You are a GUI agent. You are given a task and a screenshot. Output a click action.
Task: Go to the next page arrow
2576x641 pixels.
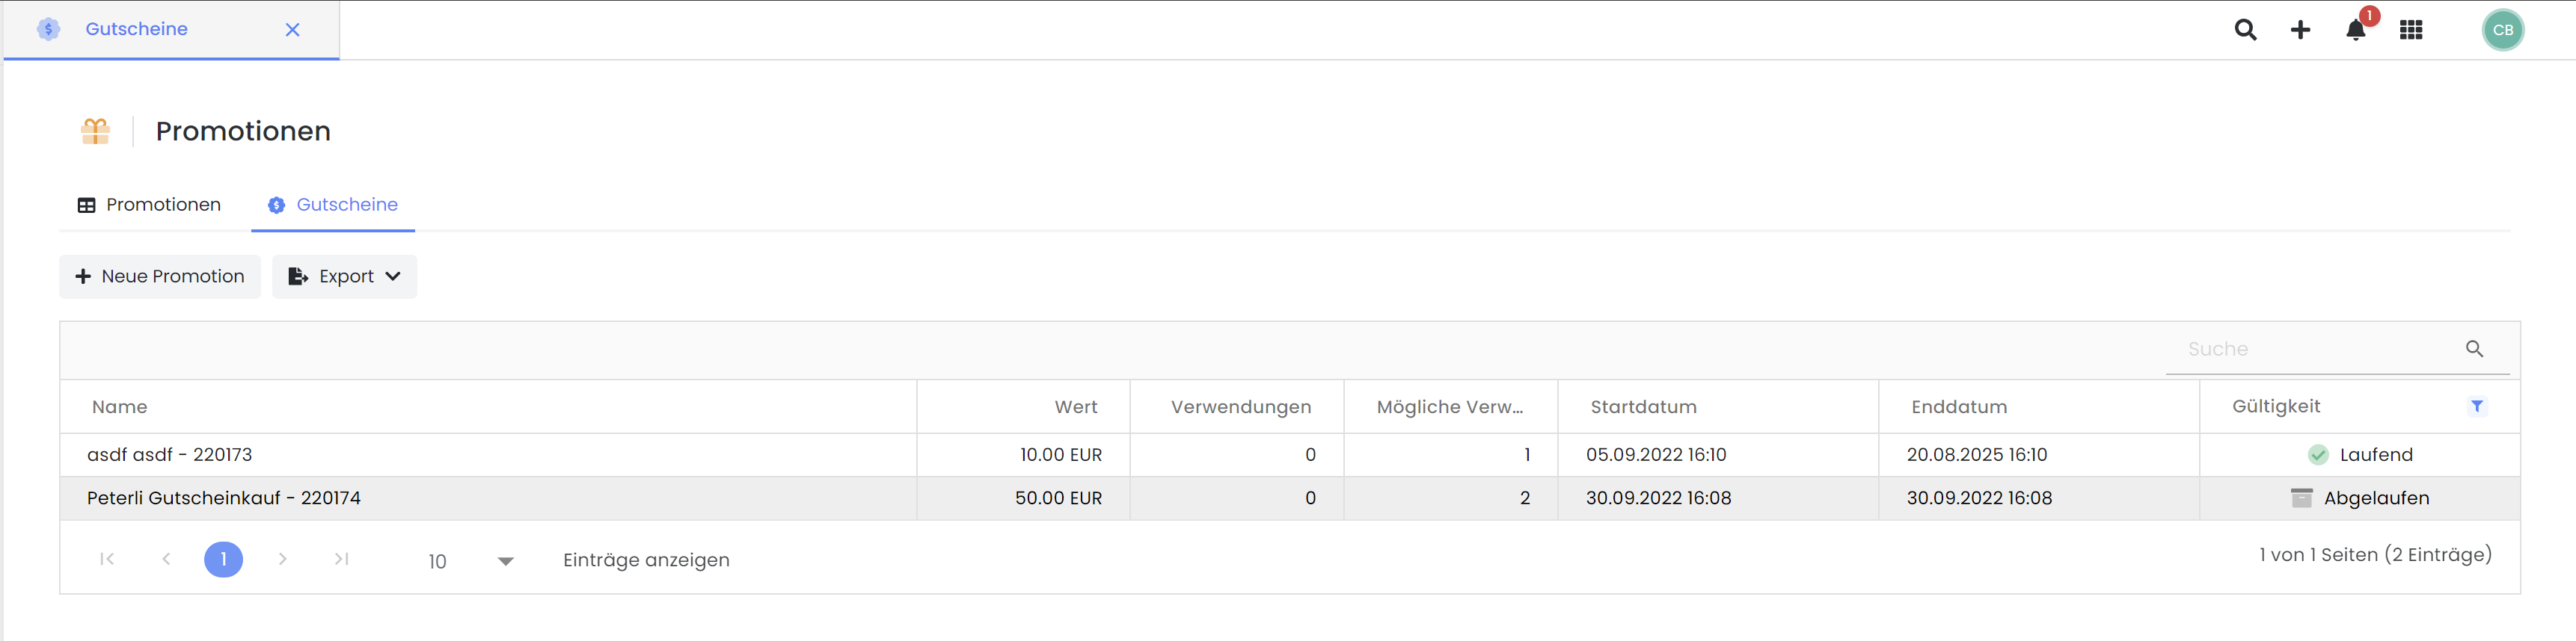click(282, 559)
